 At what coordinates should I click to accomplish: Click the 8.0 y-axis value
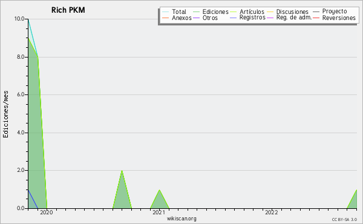pos(21,57)
